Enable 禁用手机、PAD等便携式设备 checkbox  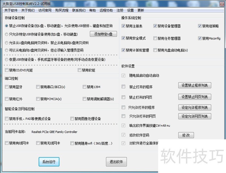coord(7,119)
